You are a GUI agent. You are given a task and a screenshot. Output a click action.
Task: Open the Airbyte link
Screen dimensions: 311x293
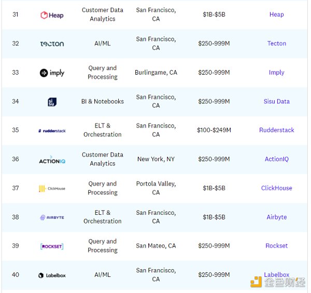pos(276,217)
